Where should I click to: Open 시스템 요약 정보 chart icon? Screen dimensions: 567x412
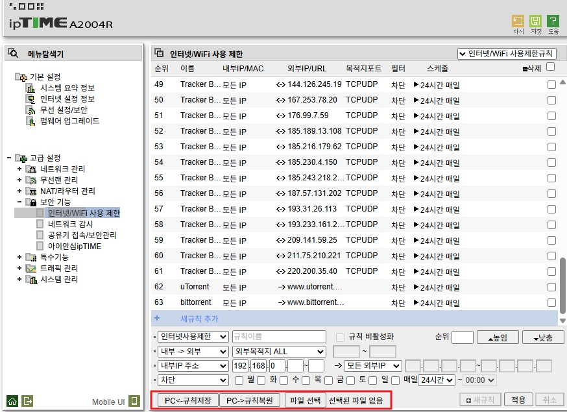[30, 88]
